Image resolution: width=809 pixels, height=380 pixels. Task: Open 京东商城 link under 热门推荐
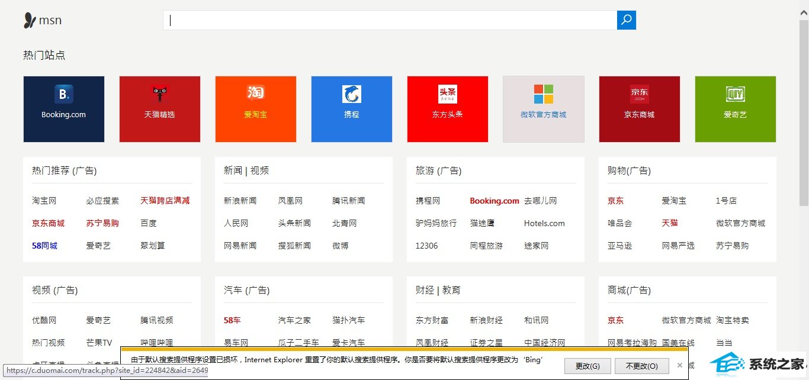49,223
